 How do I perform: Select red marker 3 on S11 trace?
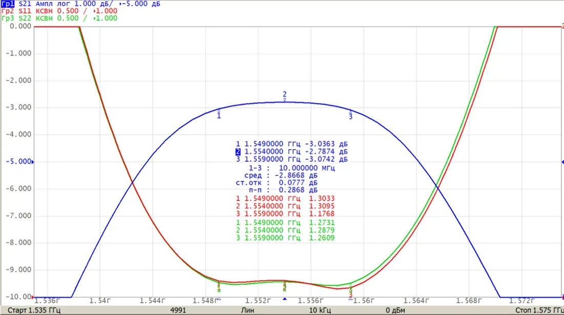(x=351, y=295)
